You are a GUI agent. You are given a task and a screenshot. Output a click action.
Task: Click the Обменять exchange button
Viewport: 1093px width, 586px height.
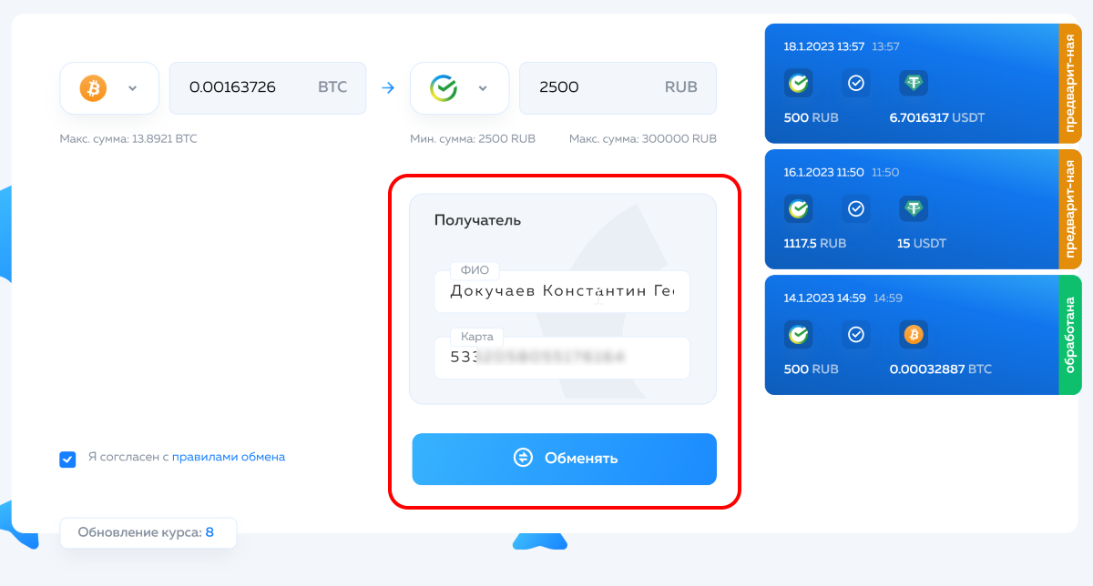click(x=564, y=459)
